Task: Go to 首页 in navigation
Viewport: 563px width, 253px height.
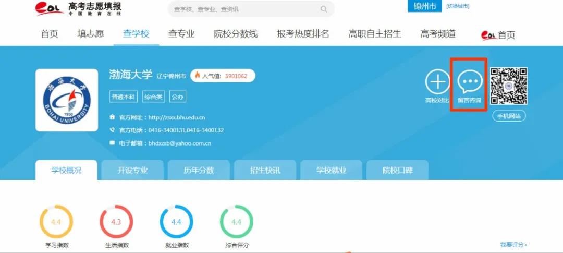Action: [50, 34]
